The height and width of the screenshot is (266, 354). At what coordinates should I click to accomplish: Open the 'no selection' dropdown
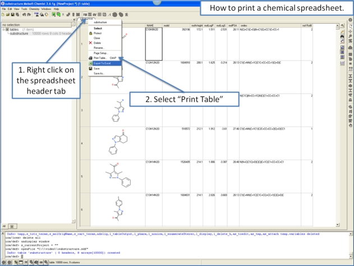click(x=73, y=25)
